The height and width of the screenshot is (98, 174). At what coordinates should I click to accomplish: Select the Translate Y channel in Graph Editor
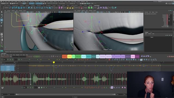pos(8,68)
